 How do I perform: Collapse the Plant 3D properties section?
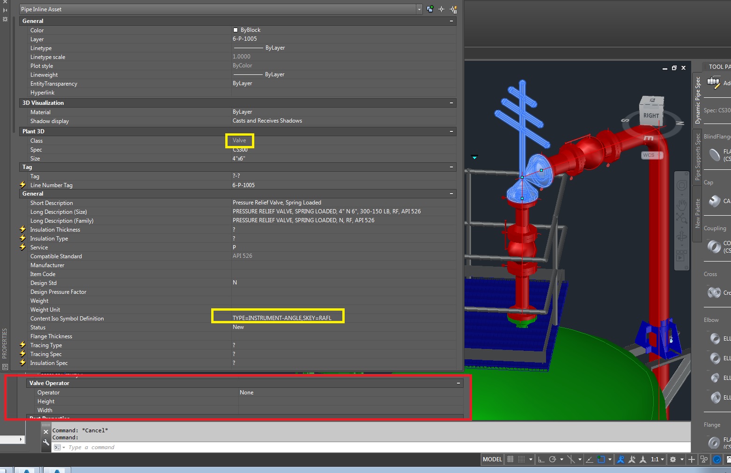[x=451, y=131]
